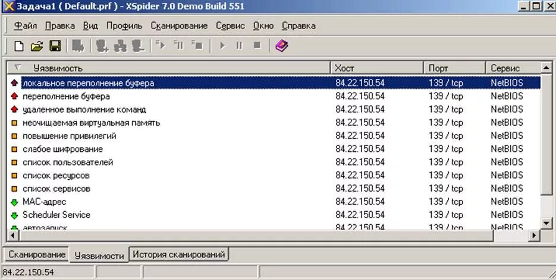
Task: Switch to the История сканирований tab
Action: tap(179, 254)
